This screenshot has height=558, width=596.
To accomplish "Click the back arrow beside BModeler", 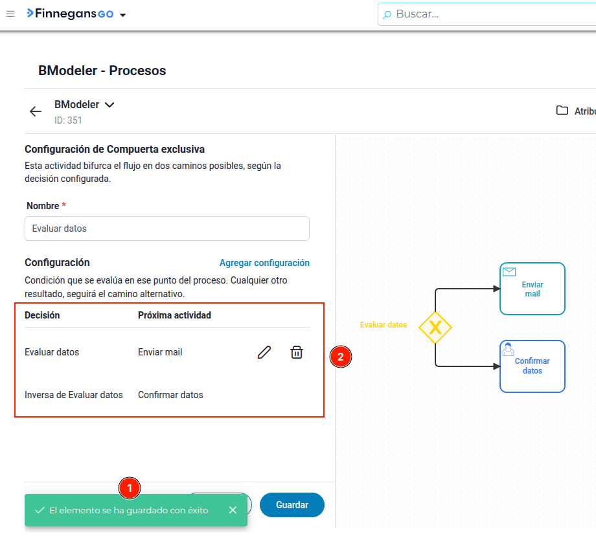I will (36, 111).
